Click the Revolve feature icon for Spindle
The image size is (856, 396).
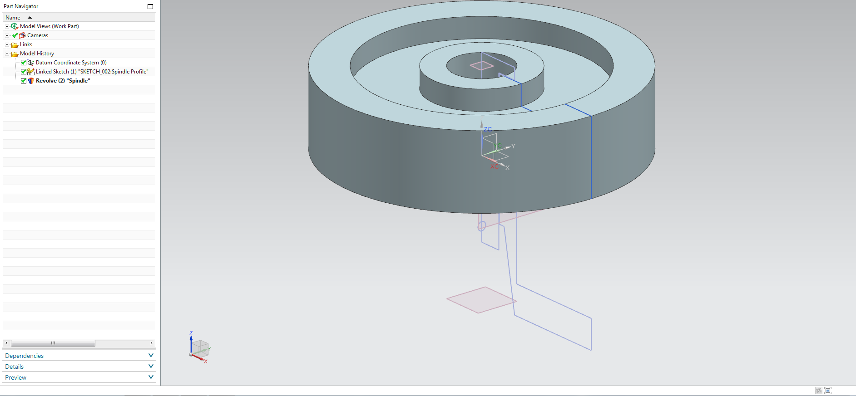pyautogui.click(x=31, y=81)
